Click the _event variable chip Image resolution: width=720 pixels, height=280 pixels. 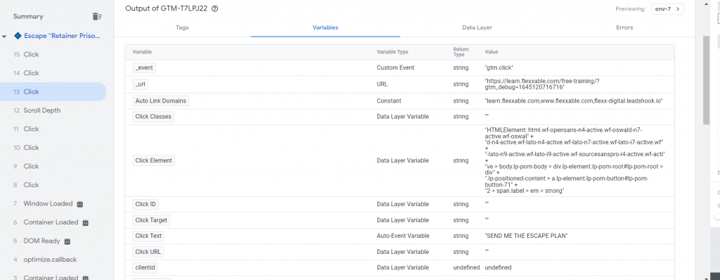tap(144, 68)
